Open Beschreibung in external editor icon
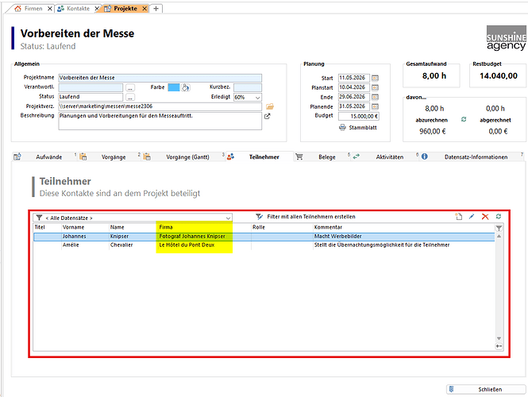This screenshot has width=528, height=397. pos(267,116)
